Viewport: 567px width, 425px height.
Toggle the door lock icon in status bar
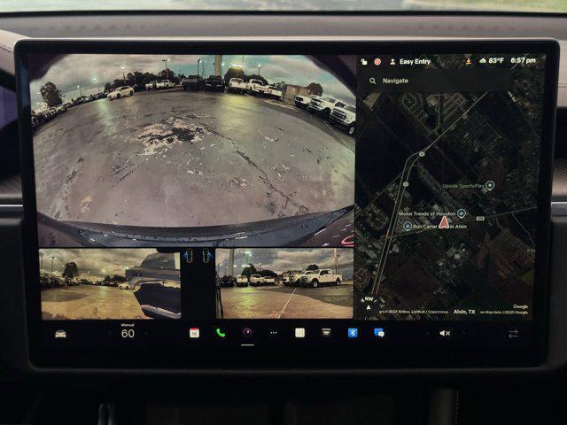363,61
